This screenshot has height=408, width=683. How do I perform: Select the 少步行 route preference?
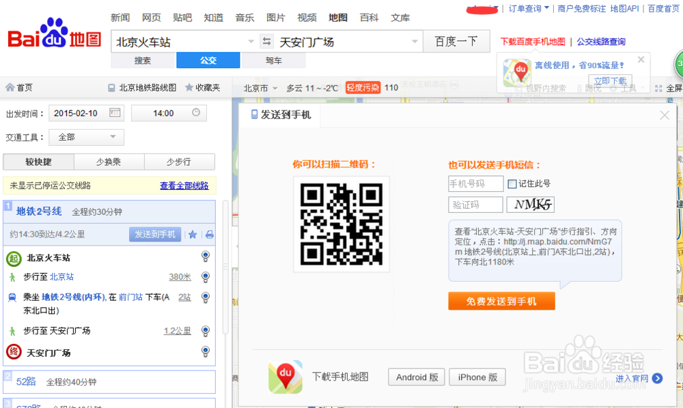[x=179, y=162]
